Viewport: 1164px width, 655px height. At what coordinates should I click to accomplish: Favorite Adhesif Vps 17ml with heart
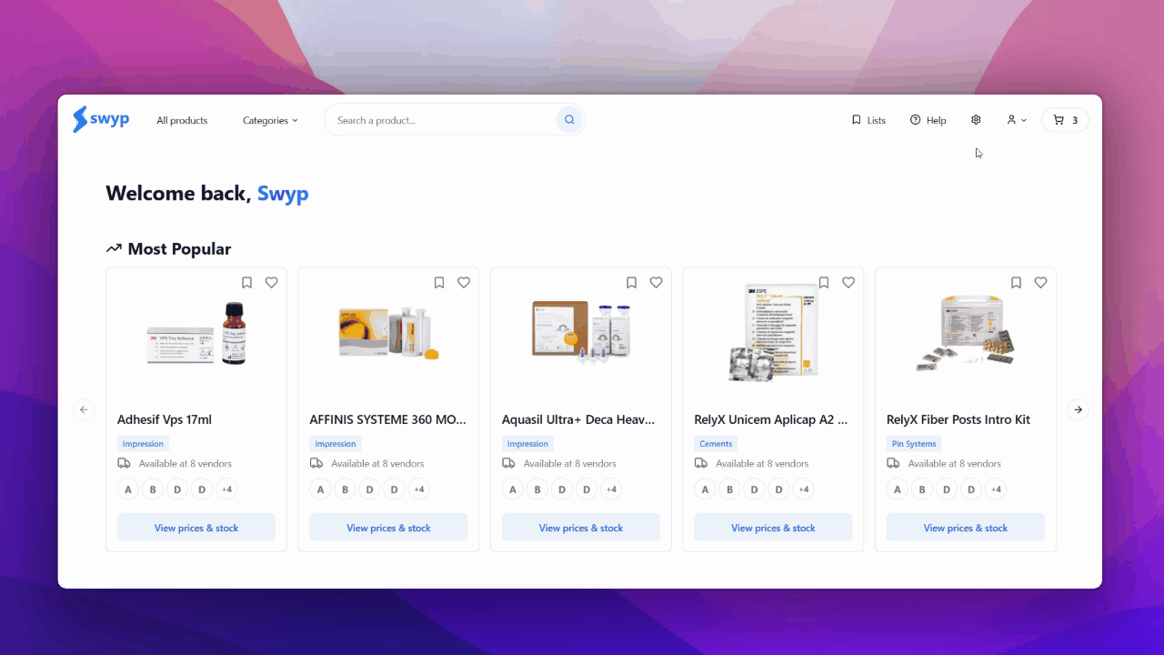(x=271, y=283)
